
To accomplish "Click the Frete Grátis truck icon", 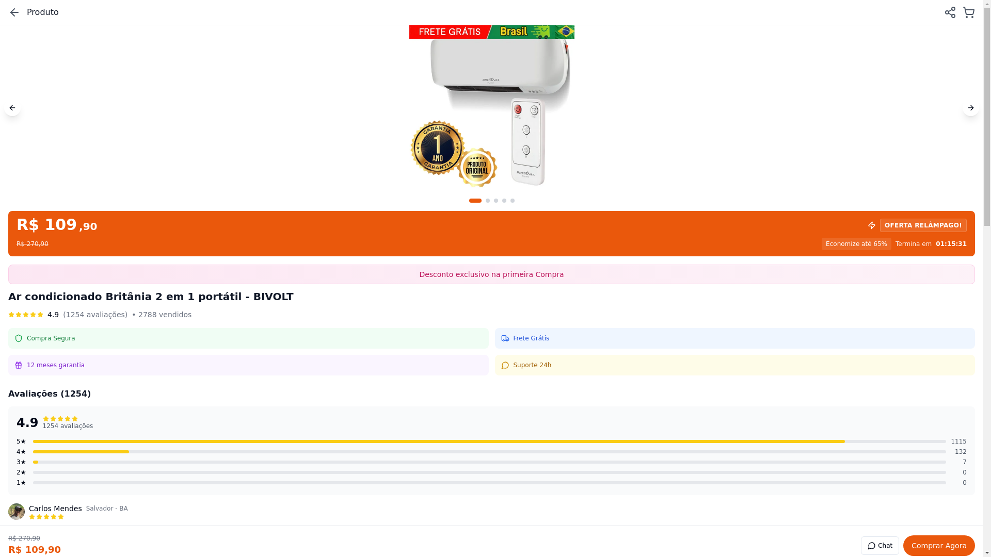I will click(505, 338).
